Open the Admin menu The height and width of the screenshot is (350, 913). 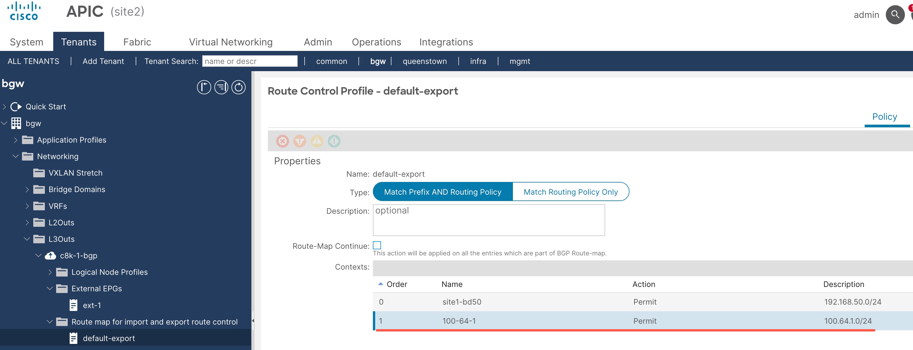click(318, 42)
